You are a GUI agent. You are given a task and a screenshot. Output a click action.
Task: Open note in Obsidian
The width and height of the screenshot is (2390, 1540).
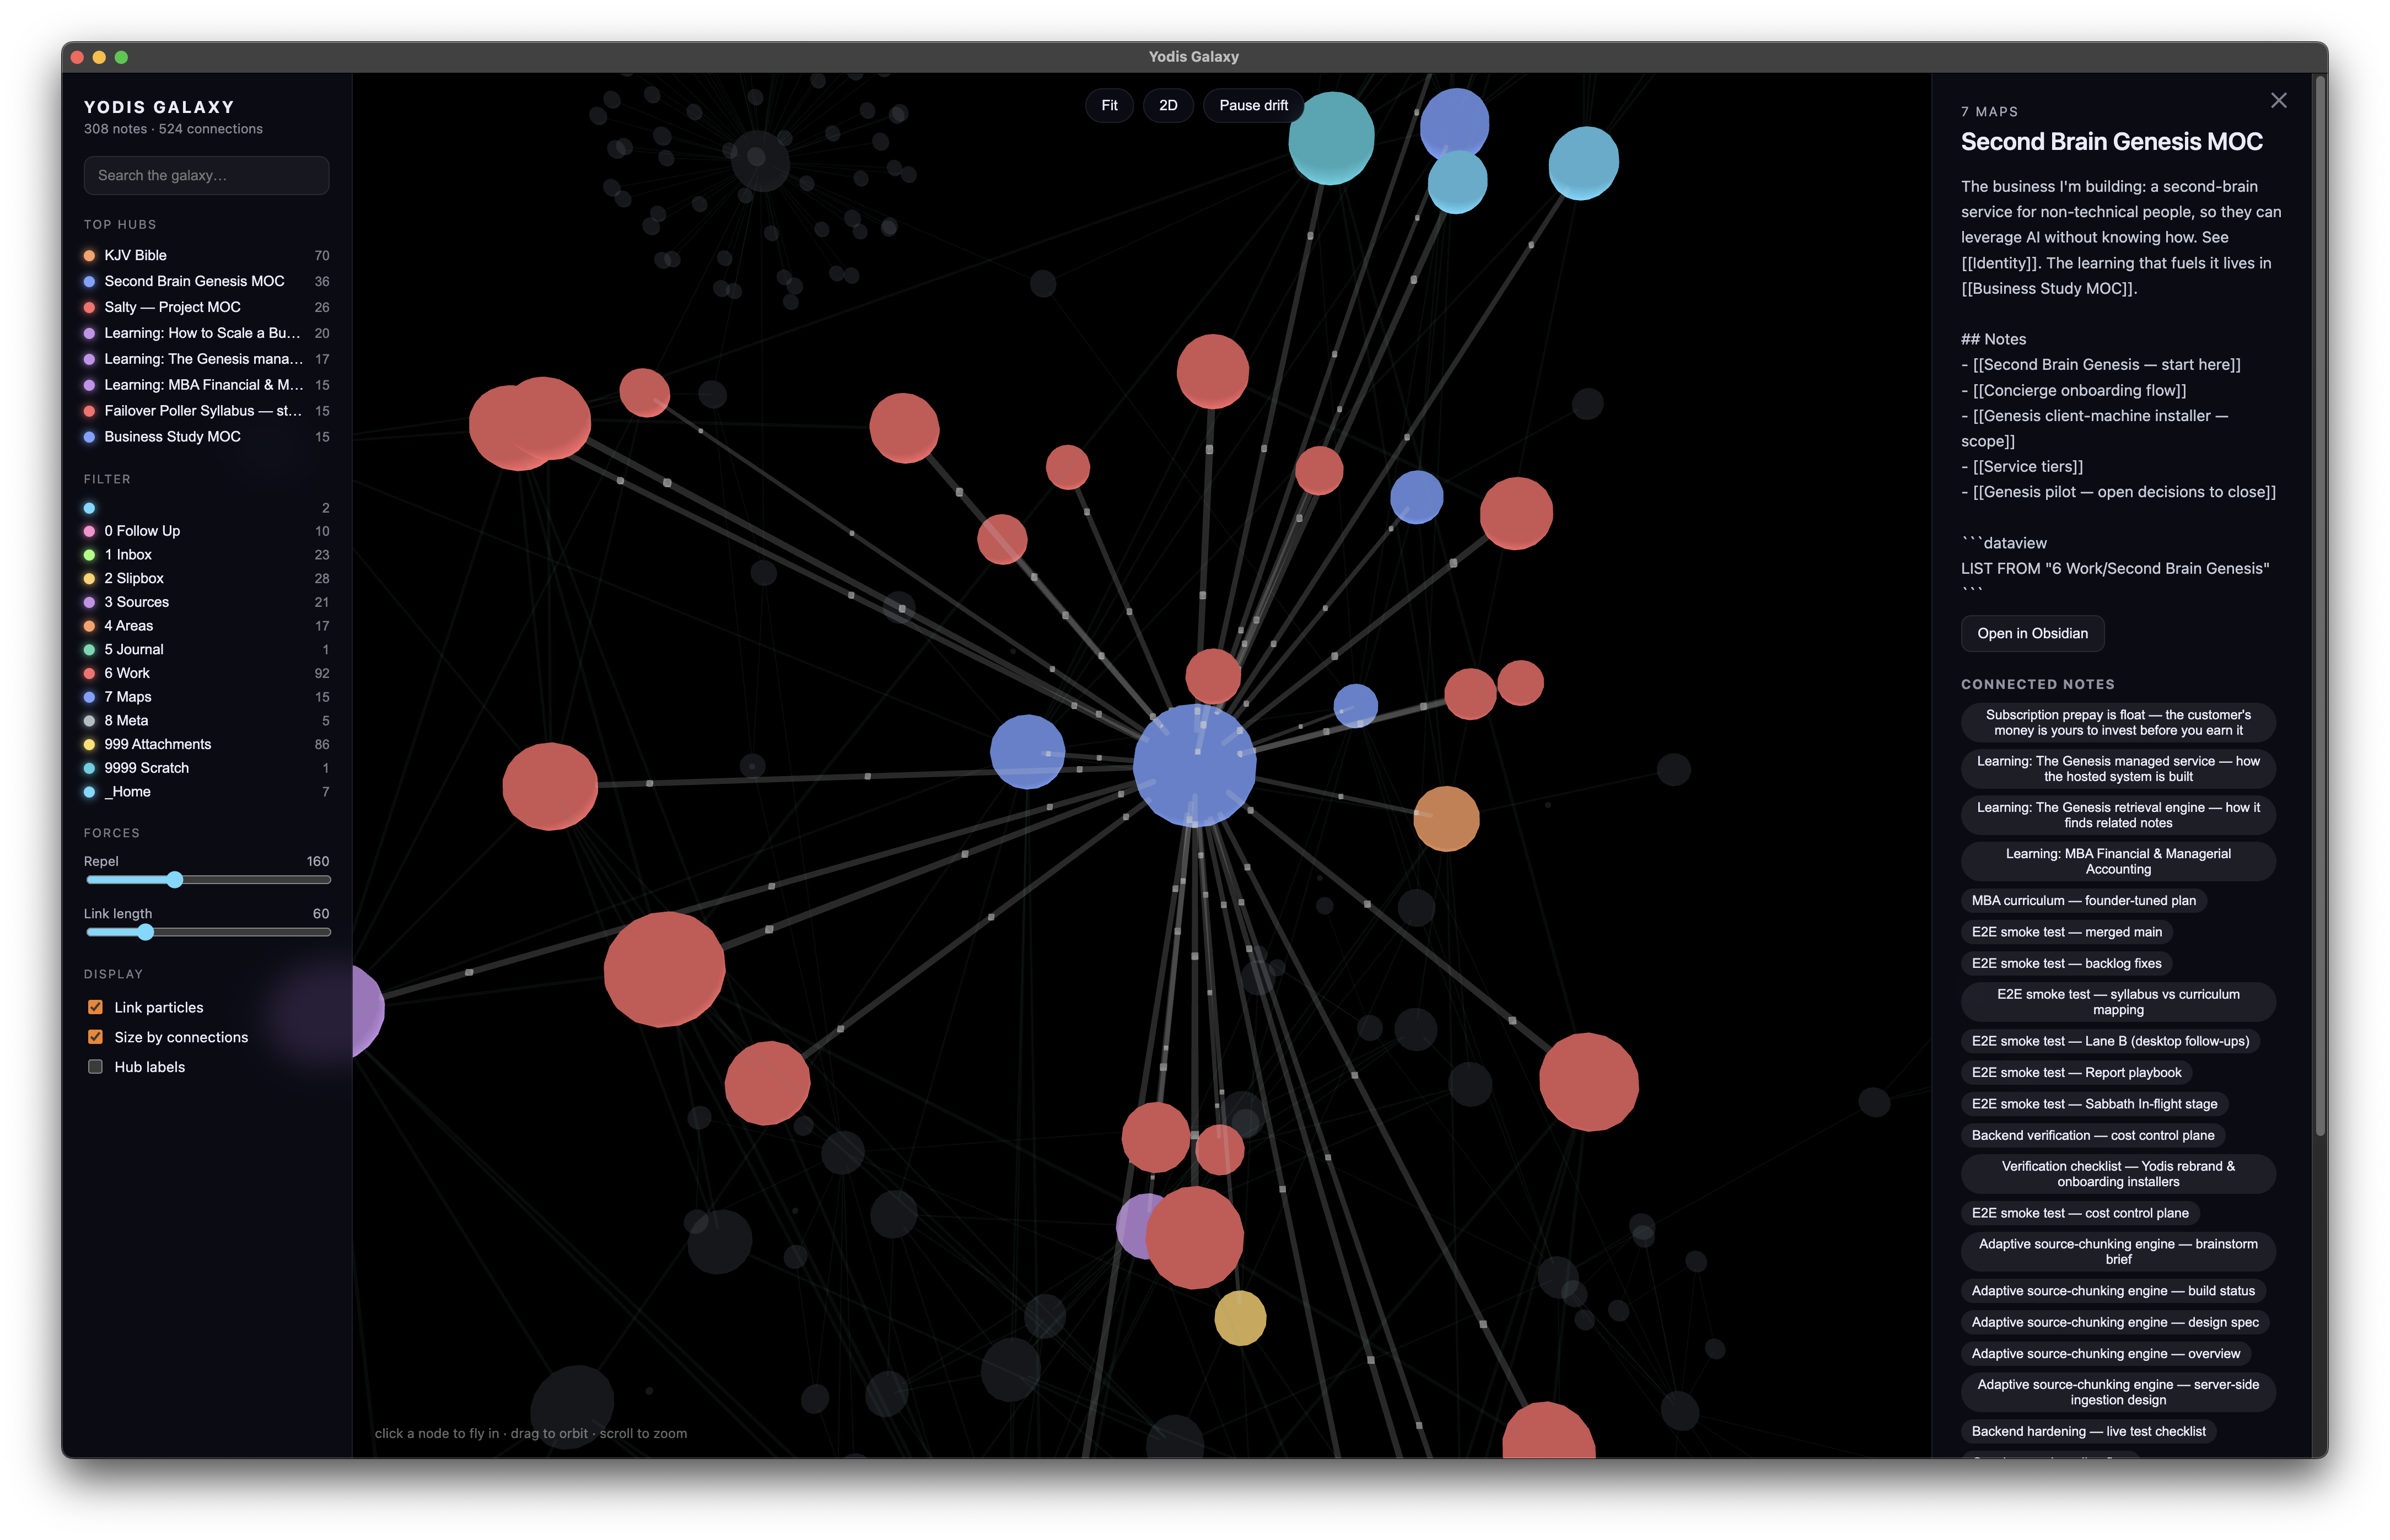(x=2032, y=633)
